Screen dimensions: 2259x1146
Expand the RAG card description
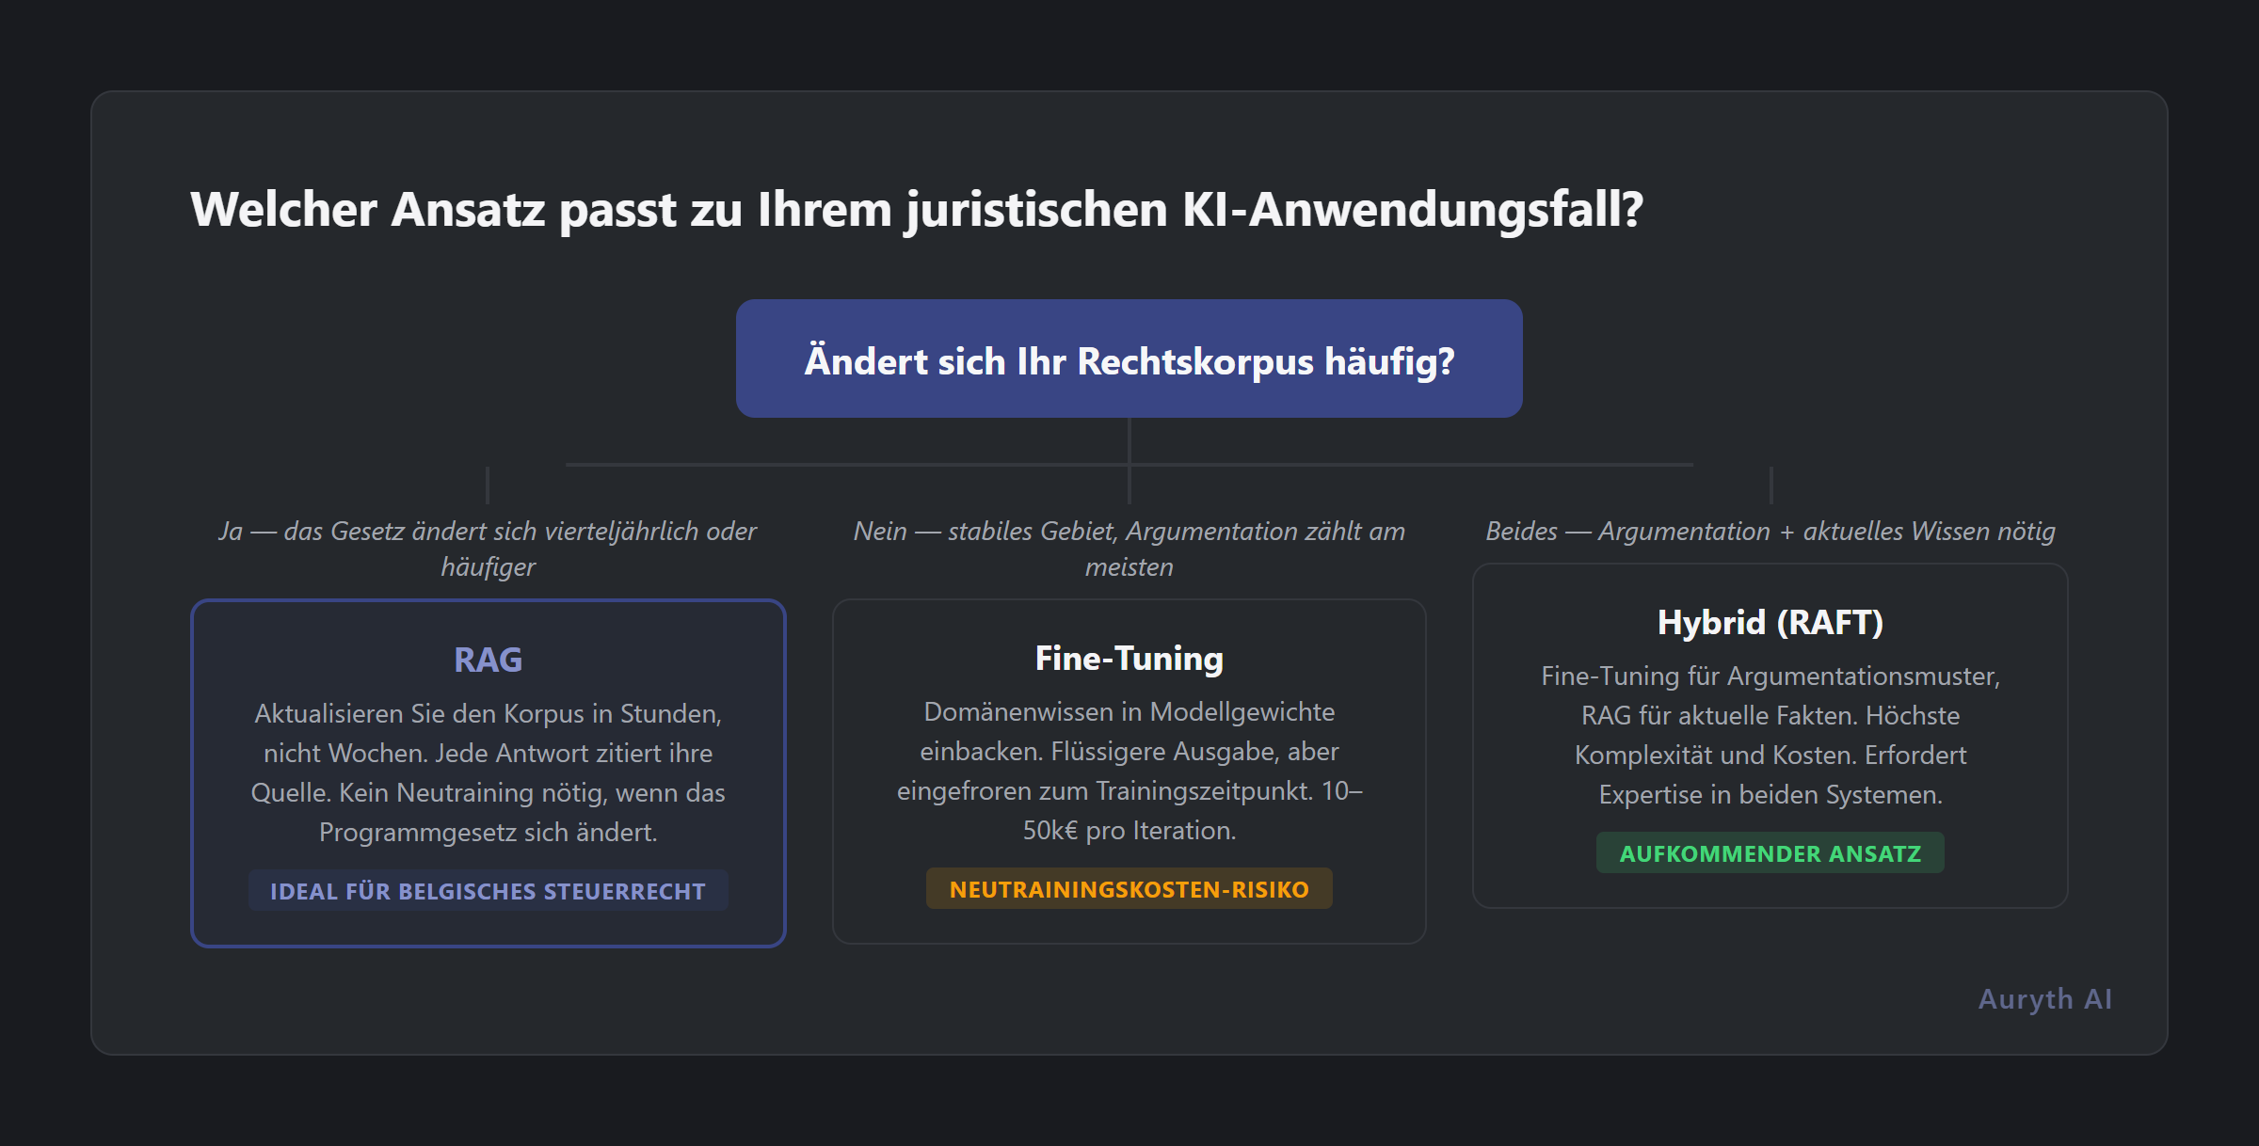(x=488, y=772)
